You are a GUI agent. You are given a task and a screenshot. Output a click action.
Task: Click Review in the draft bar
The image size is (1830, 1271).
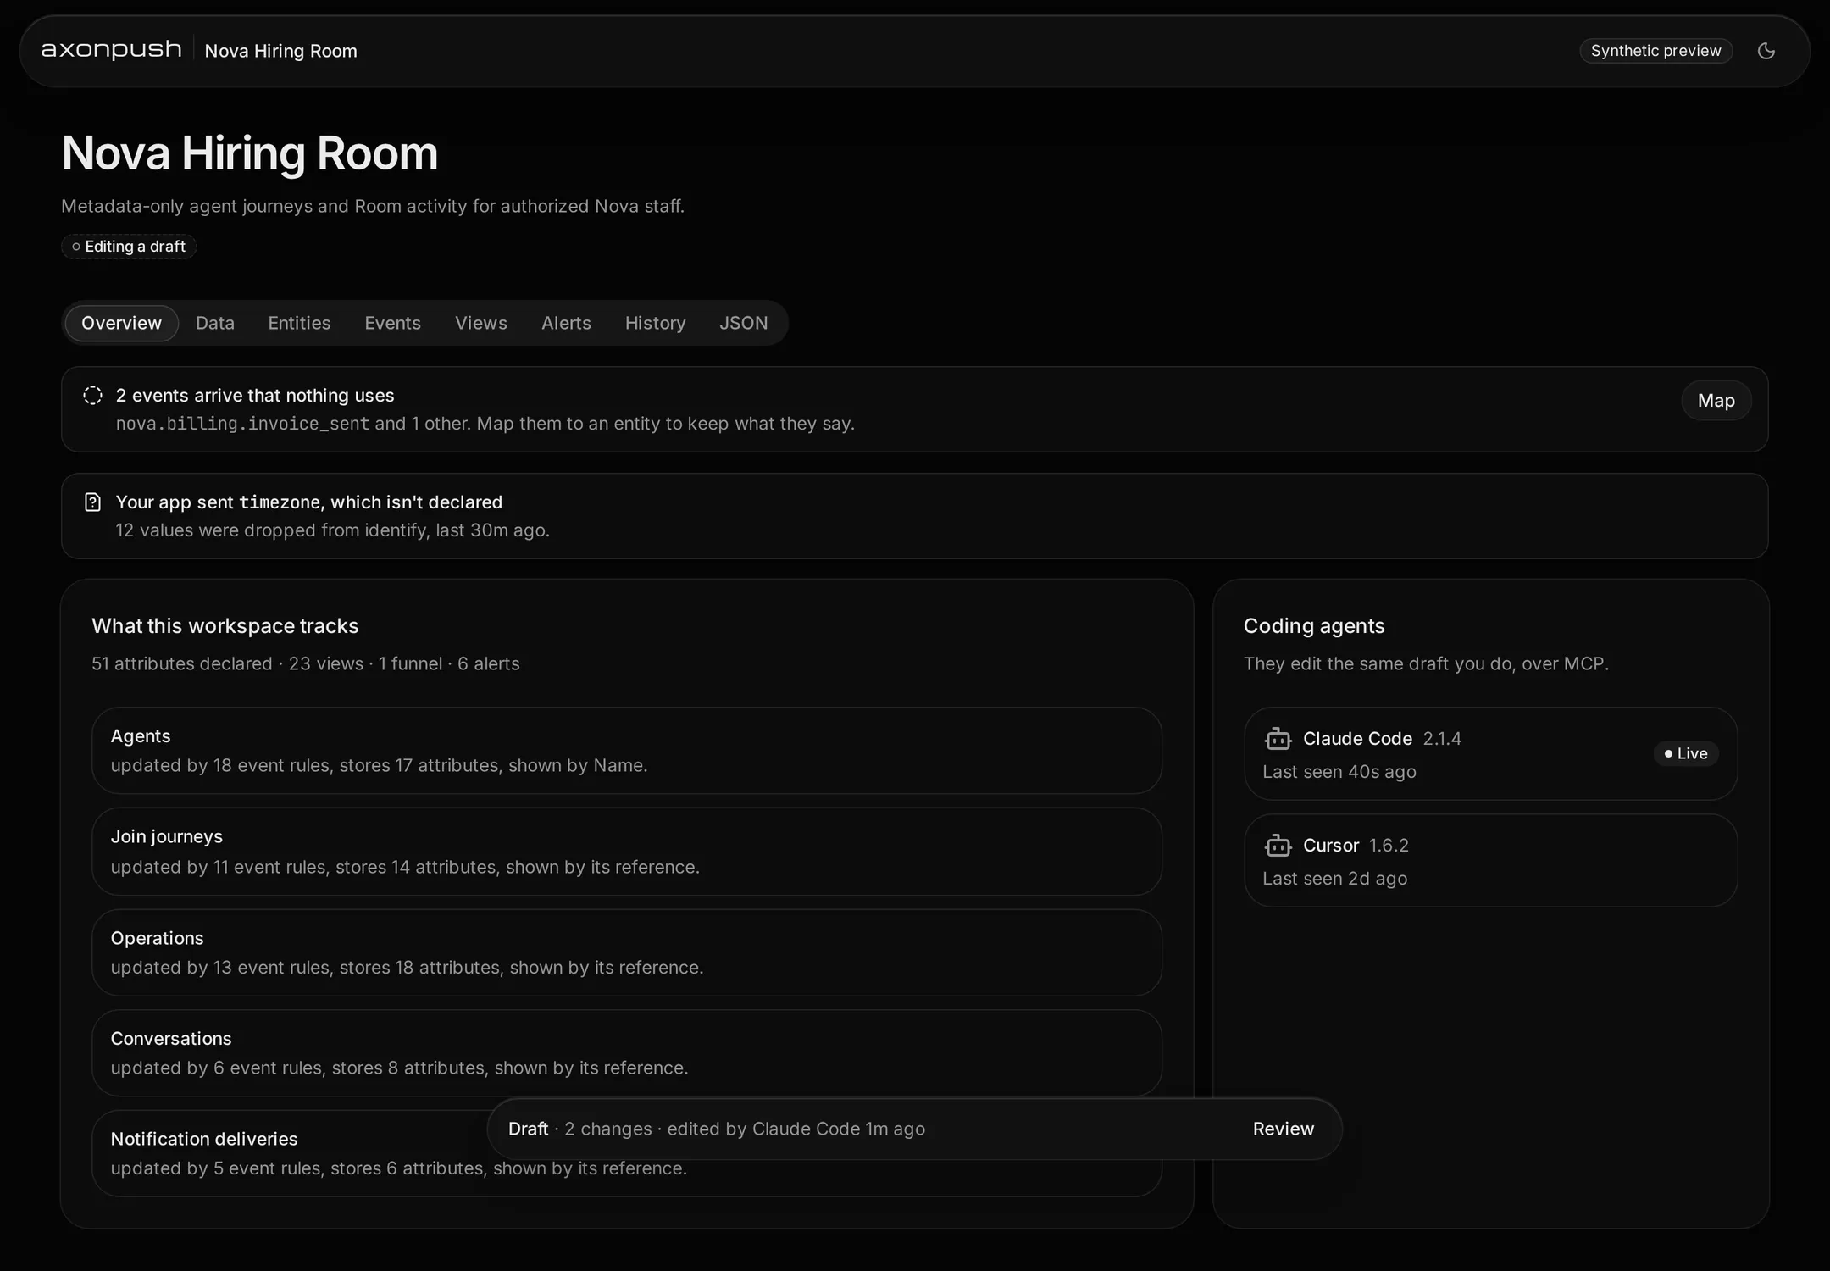pyautogui.click(x=1284, y=1129)
